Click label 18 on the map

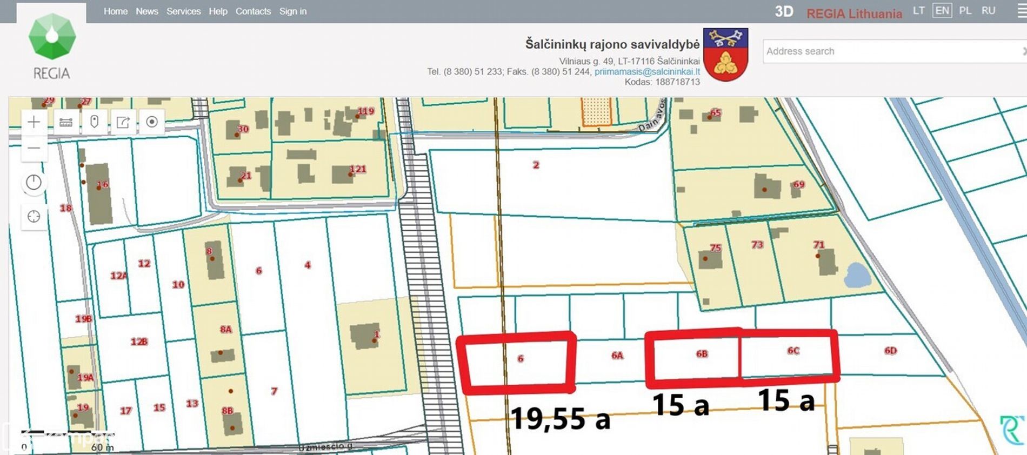pyautogui.click(x=65, y=208)
